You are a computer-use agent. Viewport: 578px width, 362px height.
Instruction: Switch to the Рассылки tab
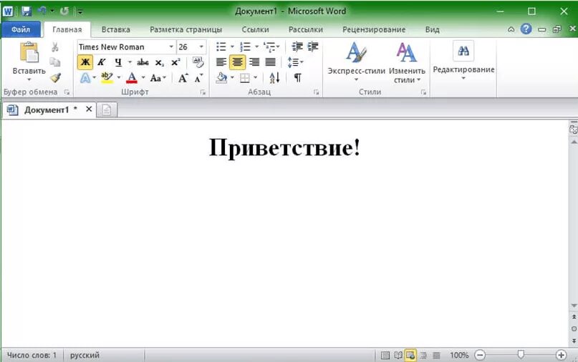tap(306, 29)
